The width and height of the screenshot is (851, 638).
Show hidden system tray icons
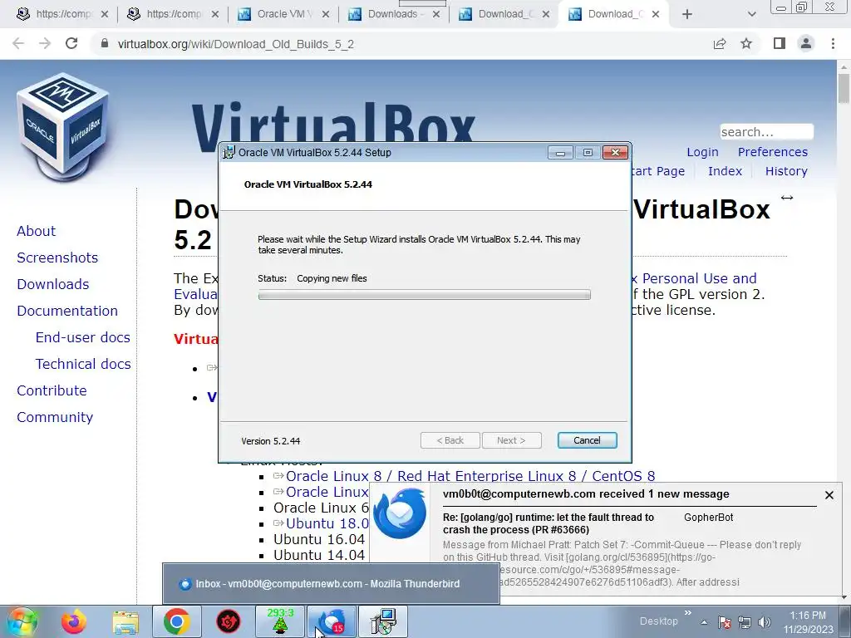[704, 623]
